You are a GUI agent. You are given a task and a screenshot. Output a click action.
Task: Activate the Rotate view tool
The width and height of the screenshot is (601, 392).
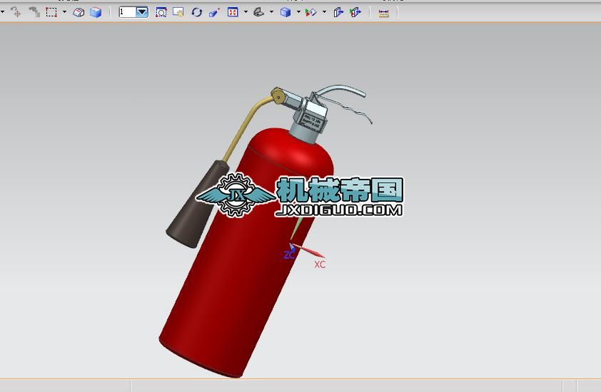[196, 13]
